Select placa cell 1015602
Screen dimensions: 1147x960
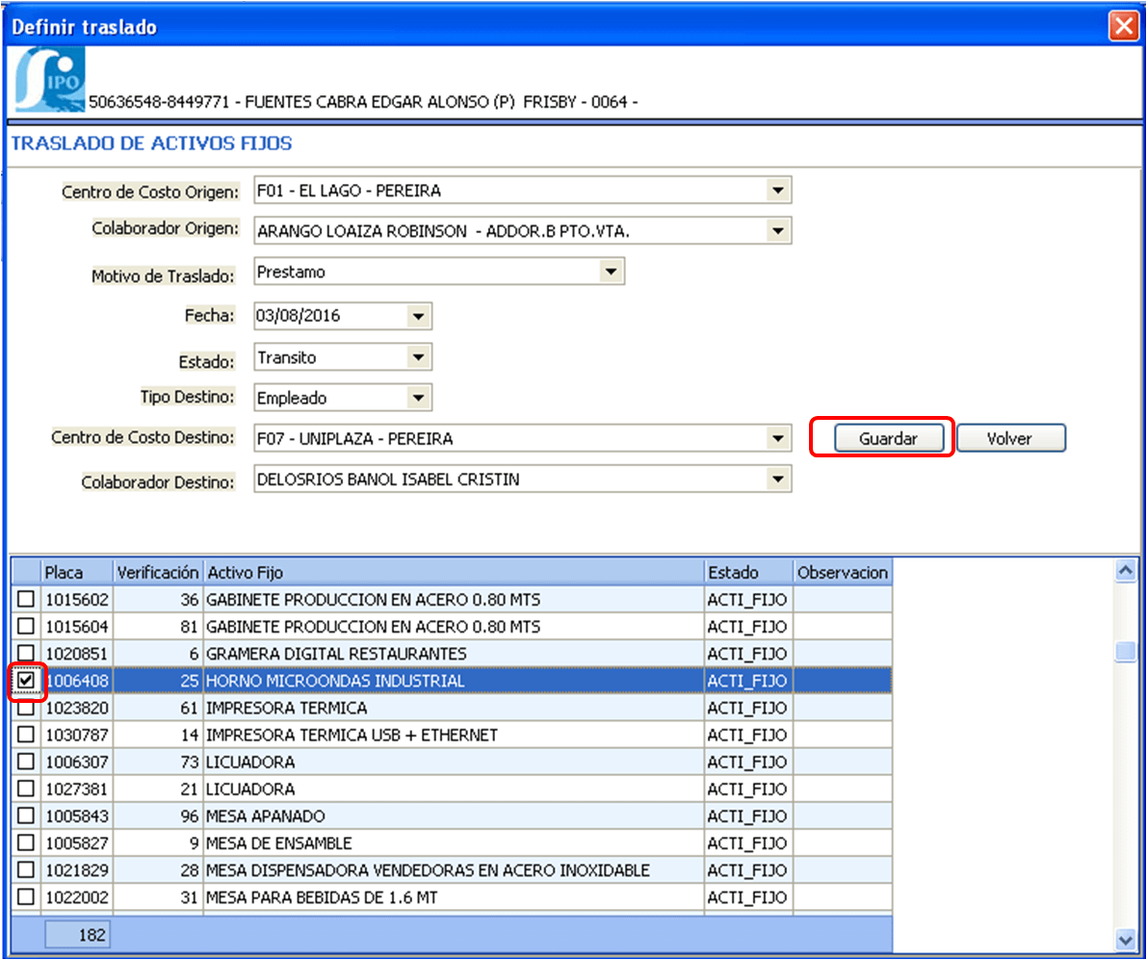[77, 600]
